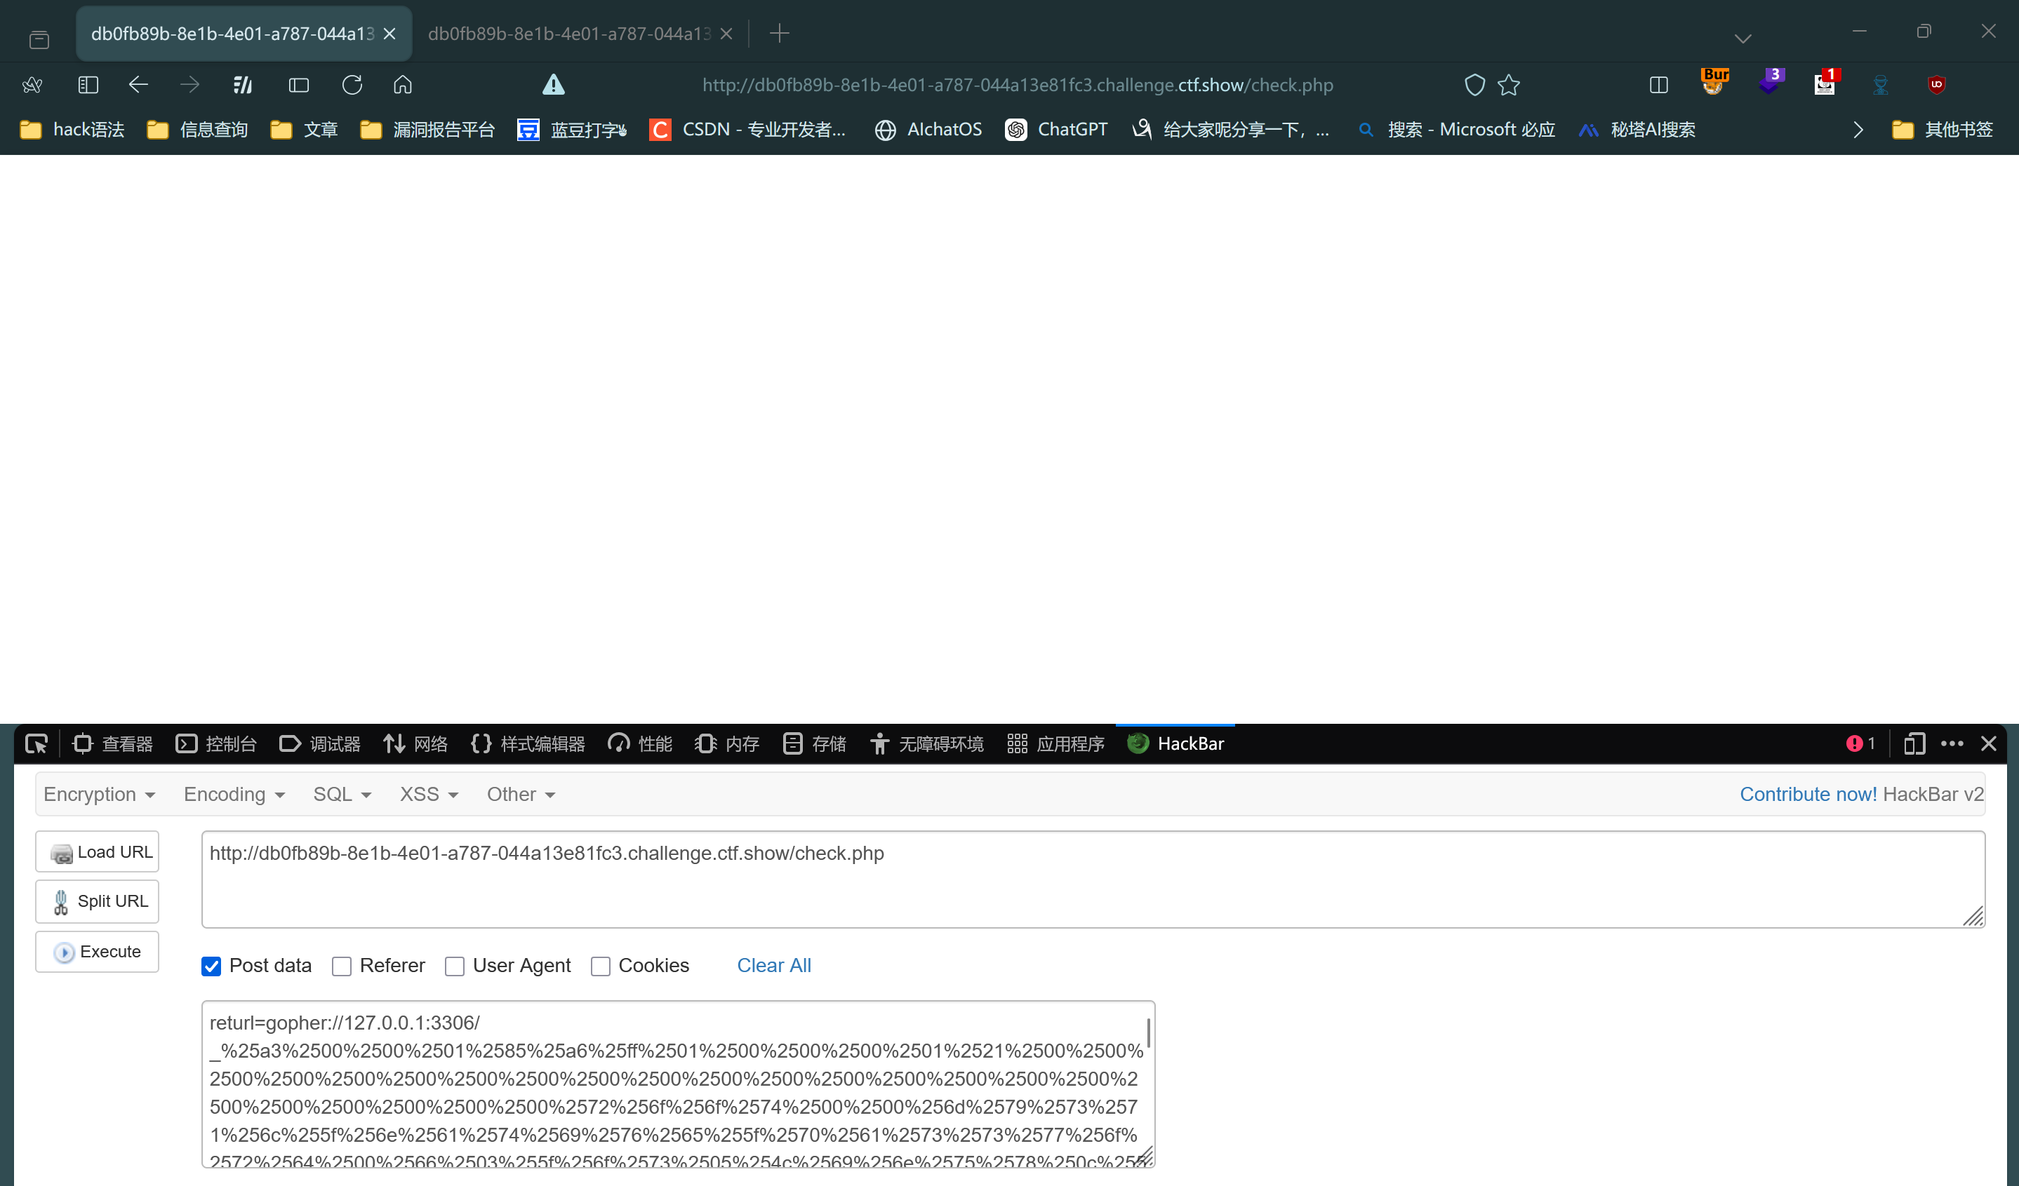Uncheck the Post data checkbox
Image resolution: width=2019 pixels, height=1186 pixels.
[211, 966]
